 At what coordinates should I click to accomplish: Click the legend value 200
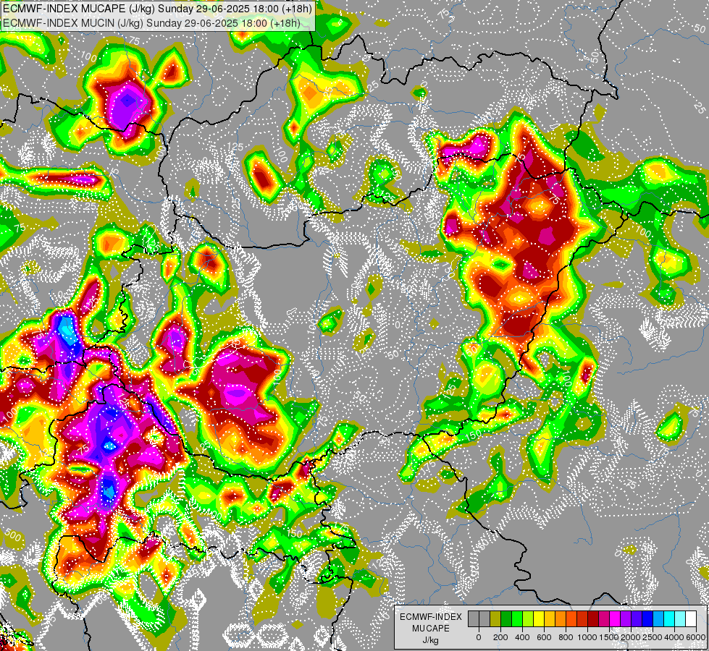point(500,637)
